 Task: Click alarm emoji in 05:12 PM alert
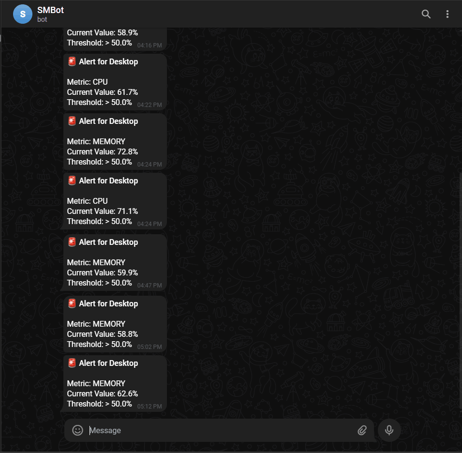coord(72,363)
